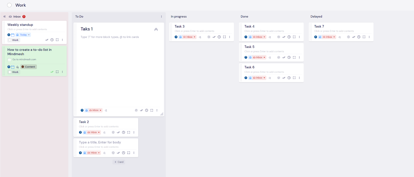Click the brown Content tag
Screen dimensions: 414x177
click(28, 67)
